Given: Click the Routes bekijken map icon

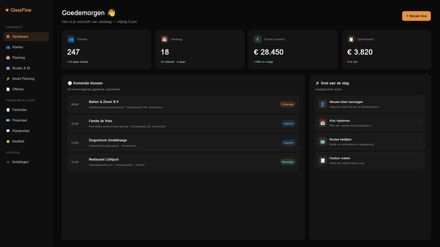Looking at the screenshot, I should 322,142.
